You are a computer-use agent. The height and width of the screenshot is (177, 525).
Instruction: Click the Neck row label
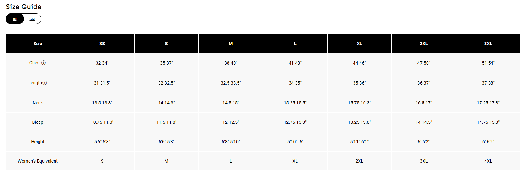click(38, 103)
